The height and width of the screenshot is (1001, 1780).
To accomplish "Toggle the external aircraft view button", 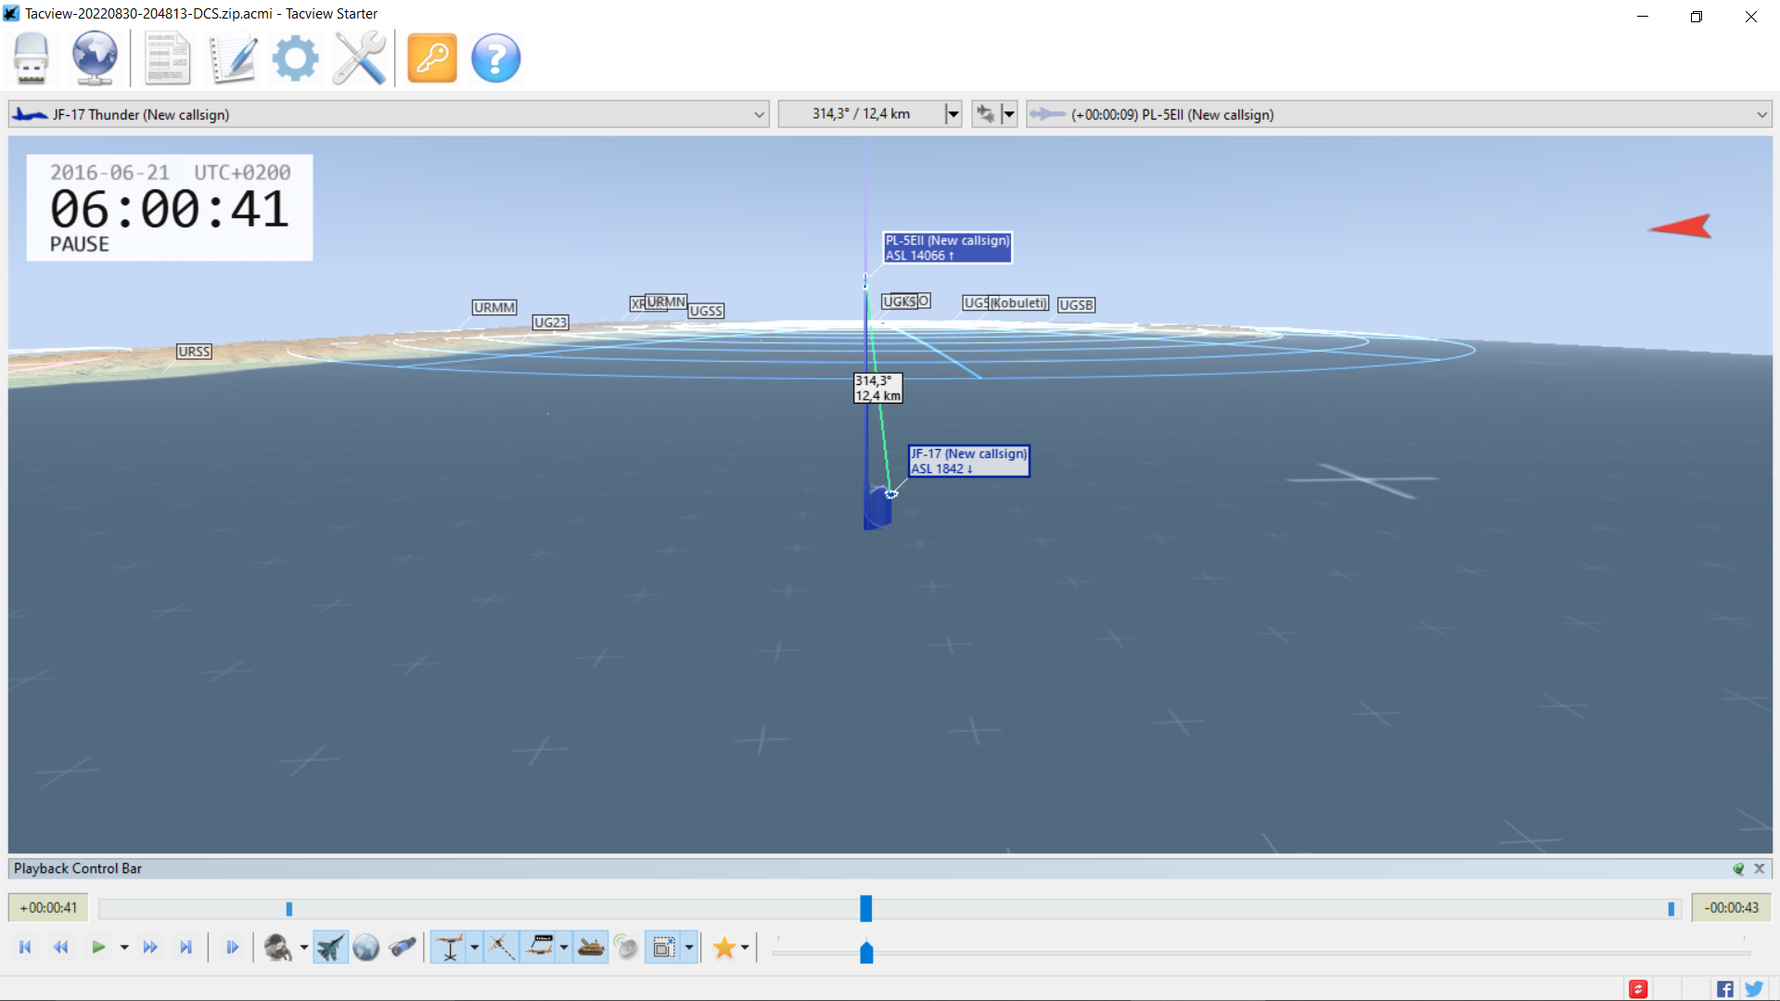I will tap(330, 947).
